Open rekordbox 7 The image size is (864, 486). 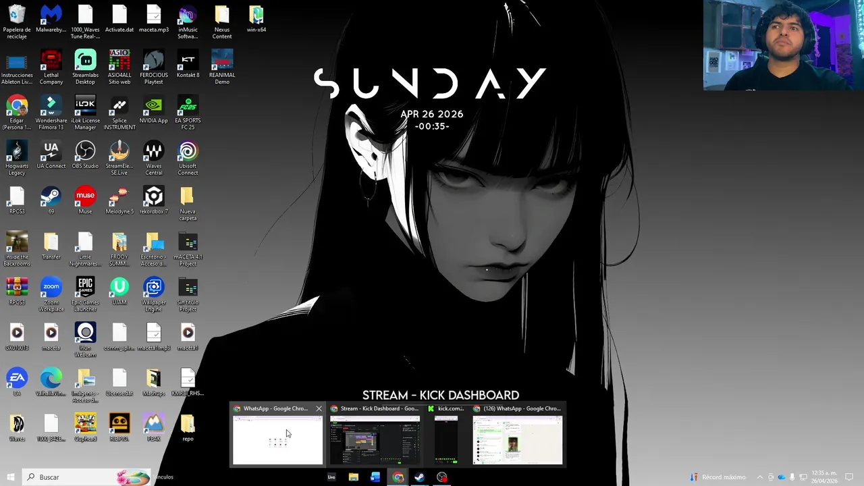(154, 200)
